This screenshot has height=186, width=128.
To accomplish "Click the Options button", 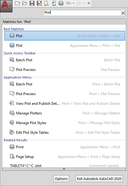I will (x=61, y=179).
